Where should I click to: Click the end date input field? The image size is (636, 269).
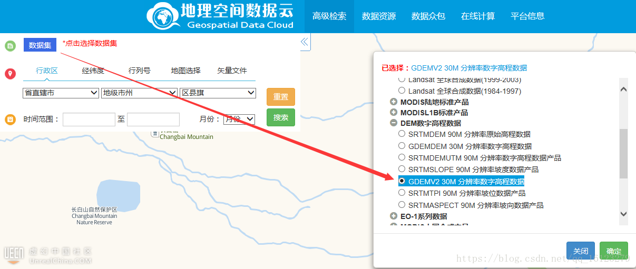[x=153, y=119]
